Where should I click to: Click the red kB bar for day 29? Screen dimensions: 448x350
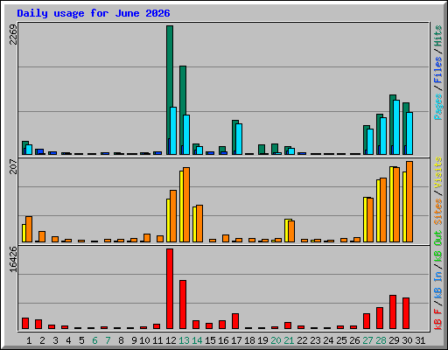[393, 311]
